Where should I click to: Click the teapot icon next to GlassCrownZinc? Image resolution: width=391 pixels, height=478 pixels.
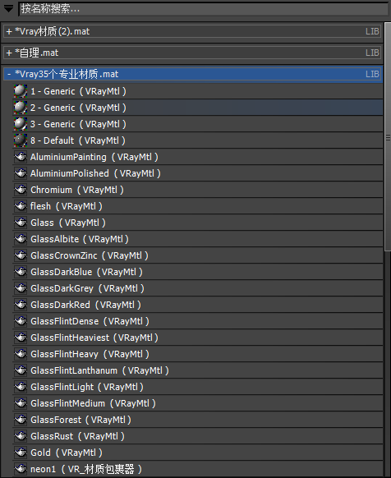(21, 255)
